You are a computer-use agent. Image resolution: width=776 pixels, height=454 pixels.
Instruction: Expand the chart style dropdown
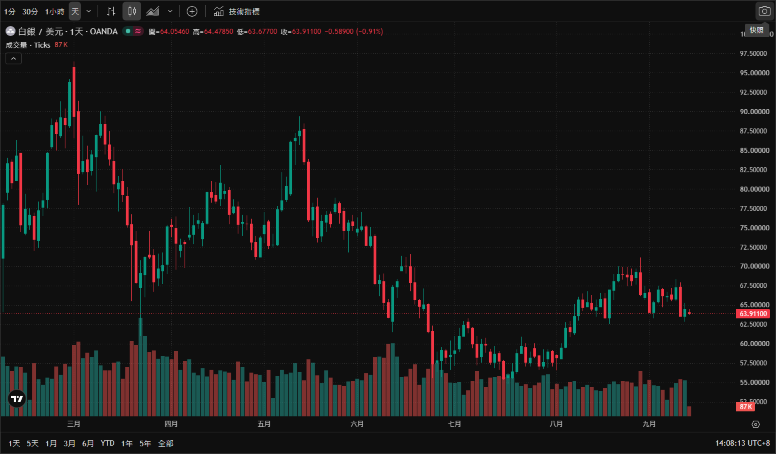(170, 12)
